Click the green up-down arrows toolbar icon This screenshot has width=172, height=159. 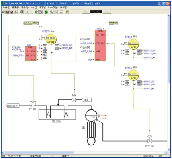[x=37, y=12]
